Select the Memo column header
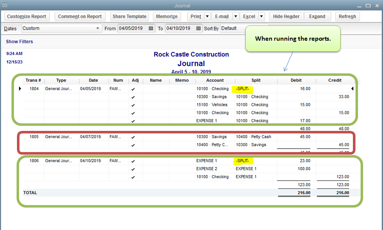Screen dimensions: 383x230 (x=182, y=80)
